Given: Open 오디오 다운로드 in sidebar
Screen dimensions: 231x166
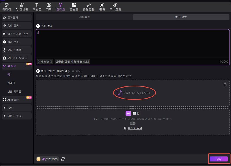Looking at the screenshot, I should coord(17,58).
